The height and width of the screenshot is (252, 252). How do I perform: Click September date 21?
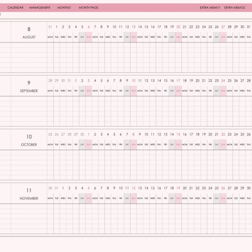click(204, 81)
